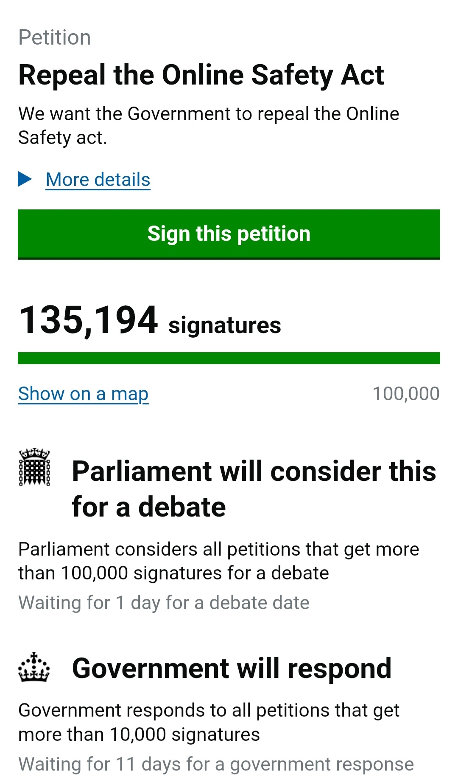This screenshot has height=782, width=458.
Task: Click the 'Waiting for 1 day' debate status
Action: (164, 603)
